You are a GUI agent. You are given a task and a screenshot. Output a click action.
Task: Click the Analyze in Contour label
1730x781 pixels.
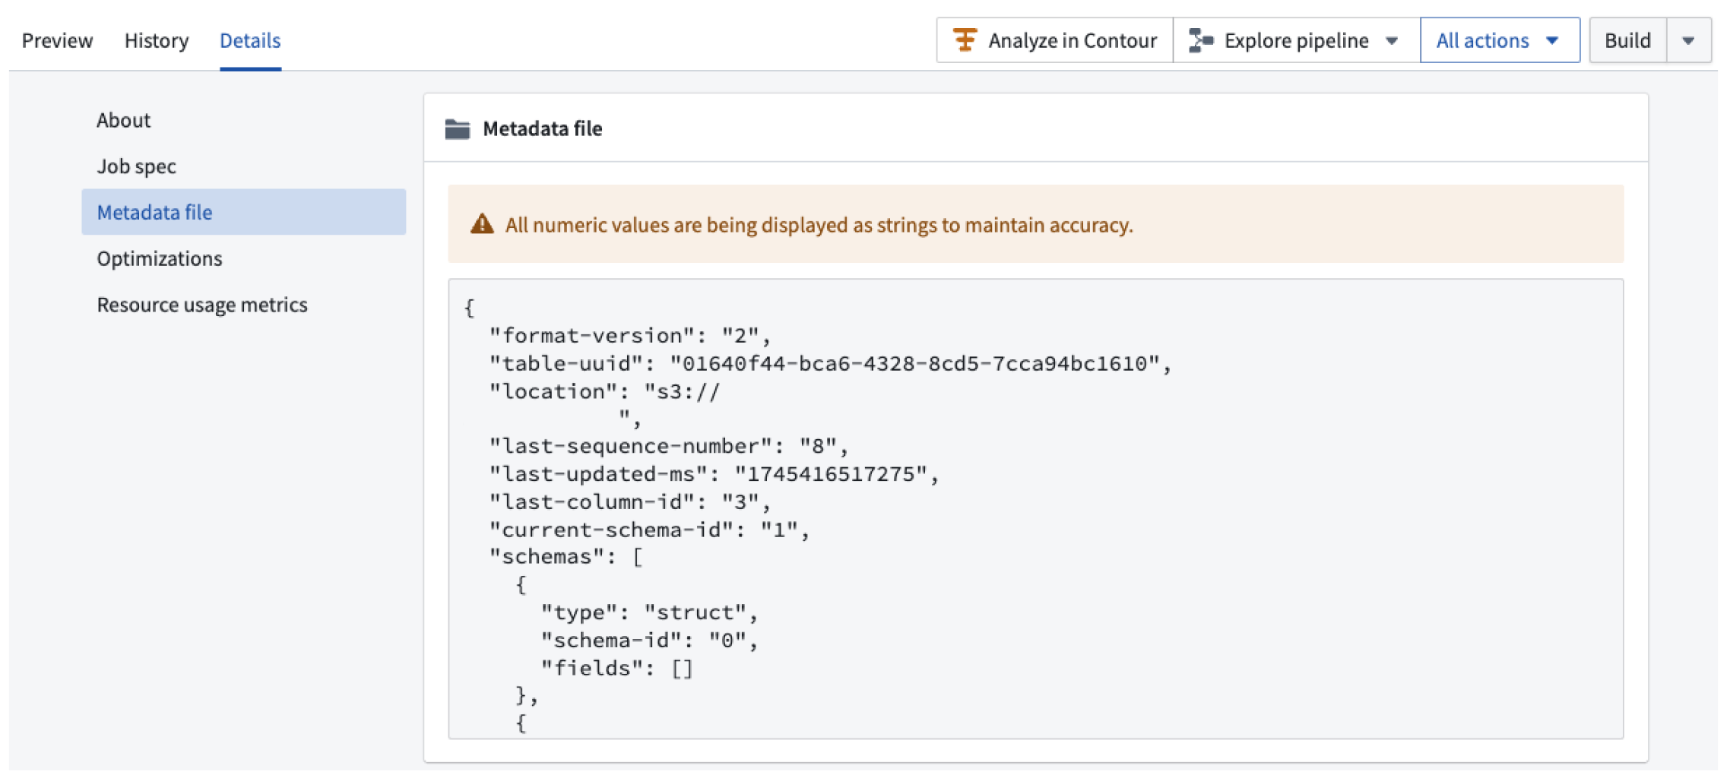[x=1072, y=40]
